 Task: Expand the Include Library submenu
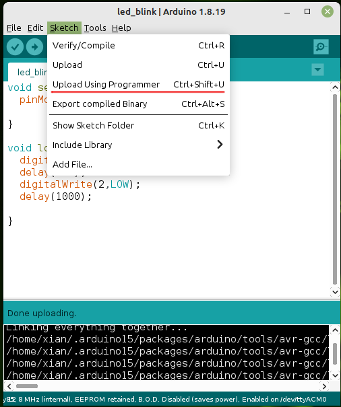[138, 145]
